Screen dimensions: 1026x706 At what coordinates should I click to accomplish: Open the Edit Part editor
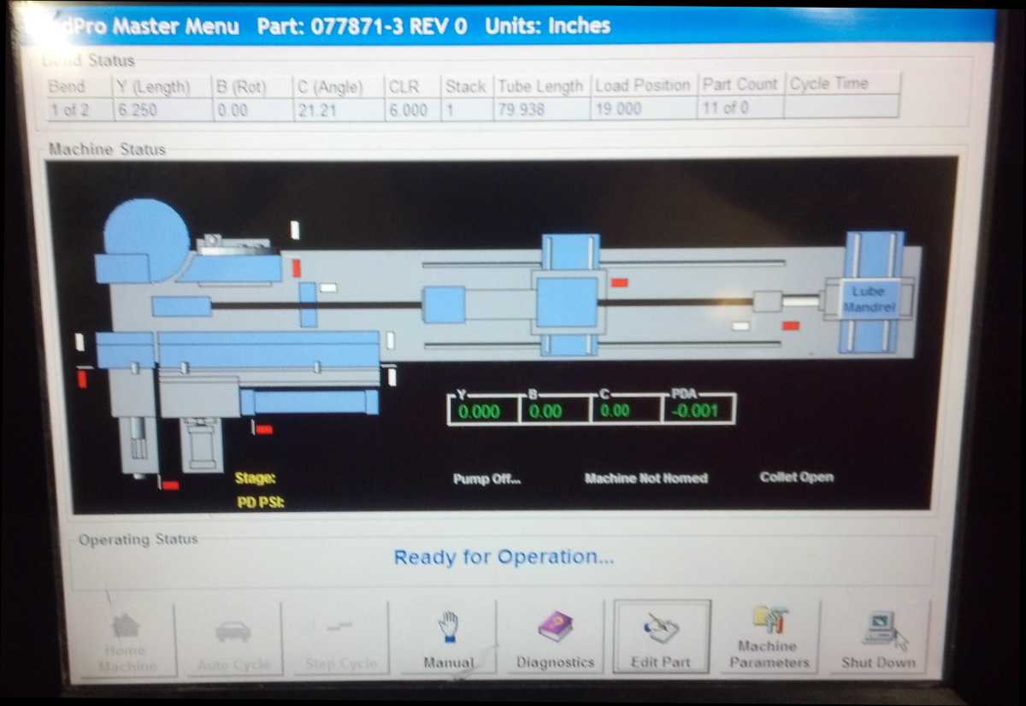point(660,632)
